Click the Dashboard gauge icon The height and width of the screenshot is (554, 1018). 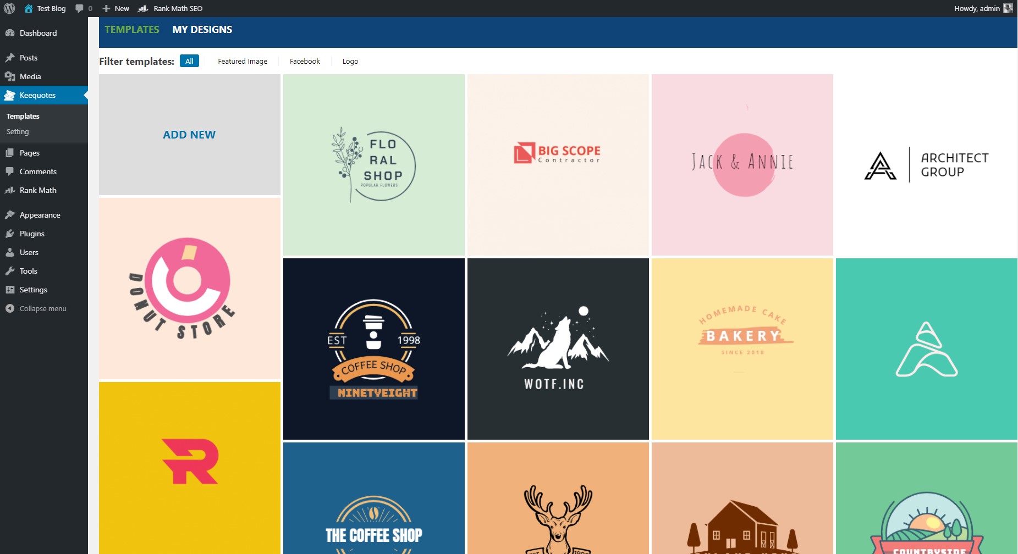coord(10,33)
